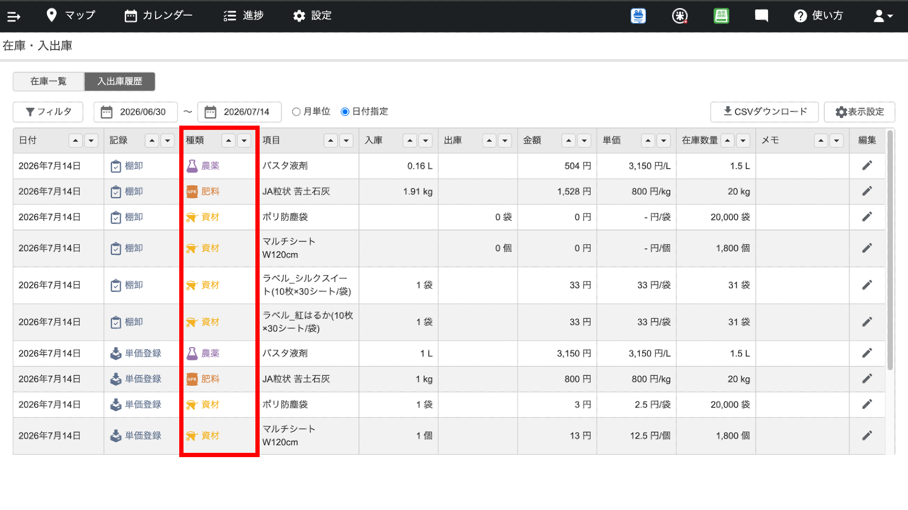Click 肥料 link in JA粒状 苦土石灰 単価登録 row

pos(210,379)
